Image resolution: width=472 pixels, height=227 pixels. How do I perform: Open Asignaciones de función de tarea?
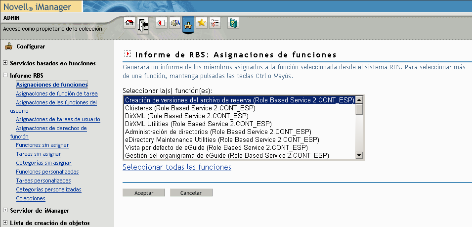coord(57,93)
